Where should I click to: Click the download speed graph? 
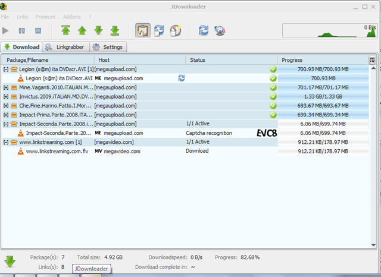(x=330, y=30)
